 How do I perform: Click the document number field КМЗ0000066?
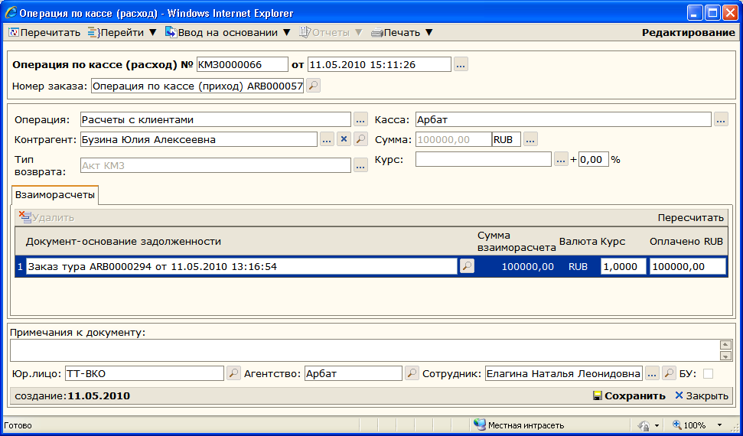242,64
